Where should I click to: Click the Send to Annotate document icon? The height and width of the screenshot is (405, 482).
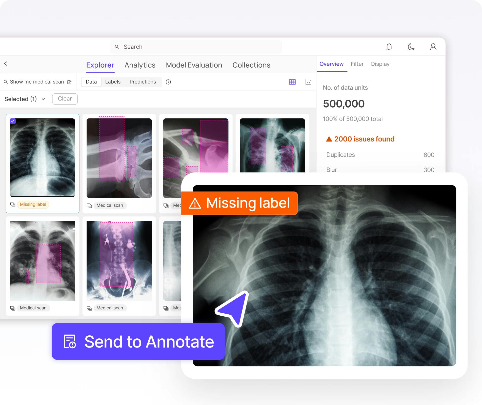(70, 341)
